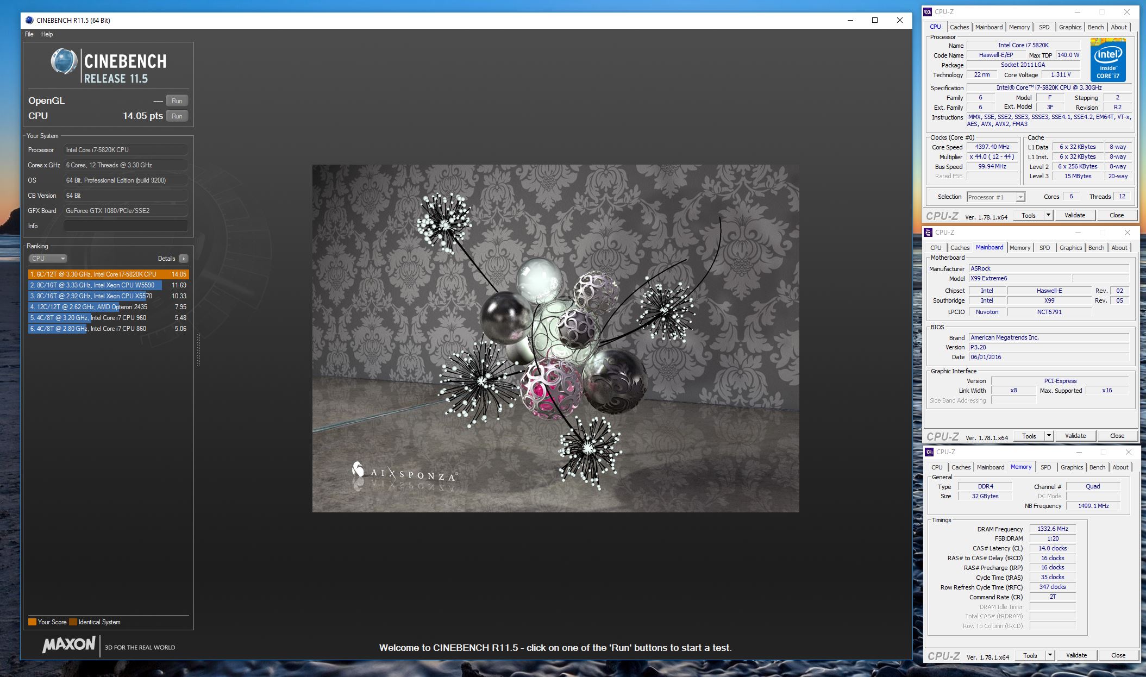This screenshot has width=1146, height=677.
Task: Click Tools button in Mainboard CPU-Z window
Action: tap(1029, 436)
